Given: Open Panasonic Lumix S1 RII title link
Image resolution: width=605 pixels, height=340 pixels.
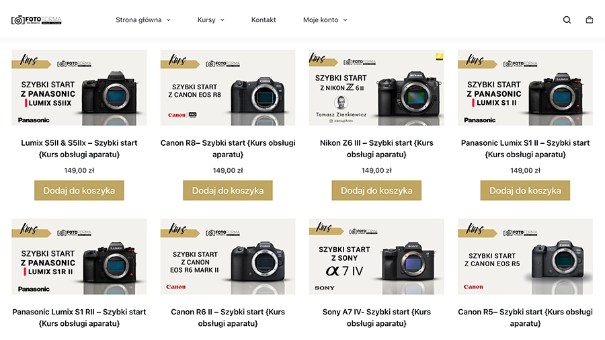Looking at the screenshot, I should 79,318.
